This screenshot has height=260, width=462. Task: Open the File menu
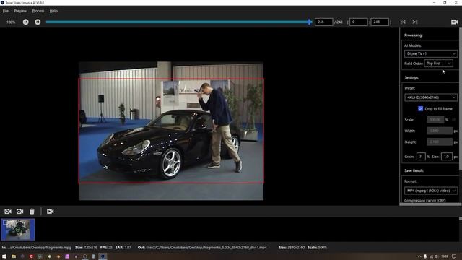click(6, 11)
